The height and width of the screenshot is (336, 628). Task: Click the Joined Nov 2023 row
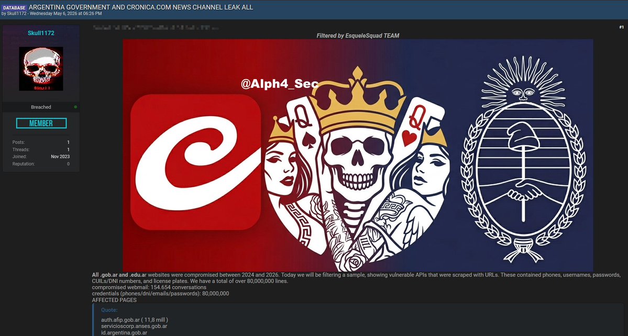(41, 157)
